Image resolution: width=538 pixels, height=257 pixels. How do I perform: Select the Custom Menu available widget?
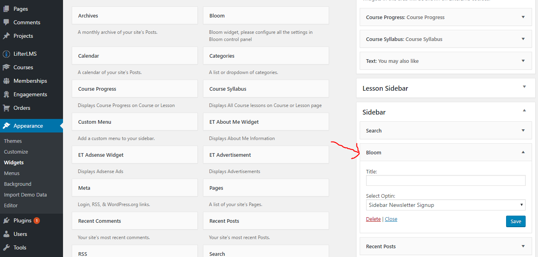(x=135, y=122)
